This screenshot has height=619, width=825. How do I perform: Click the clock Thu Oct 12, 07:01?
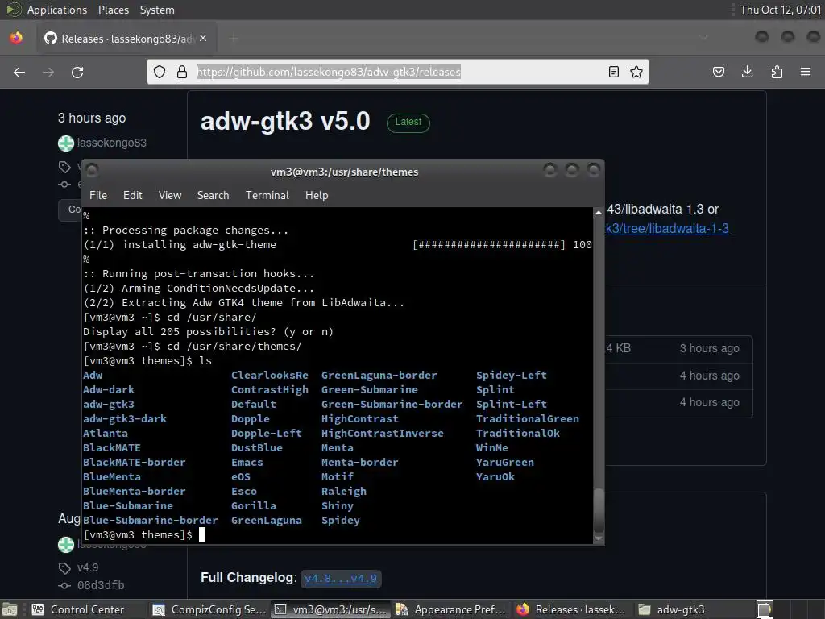(780, 10)
